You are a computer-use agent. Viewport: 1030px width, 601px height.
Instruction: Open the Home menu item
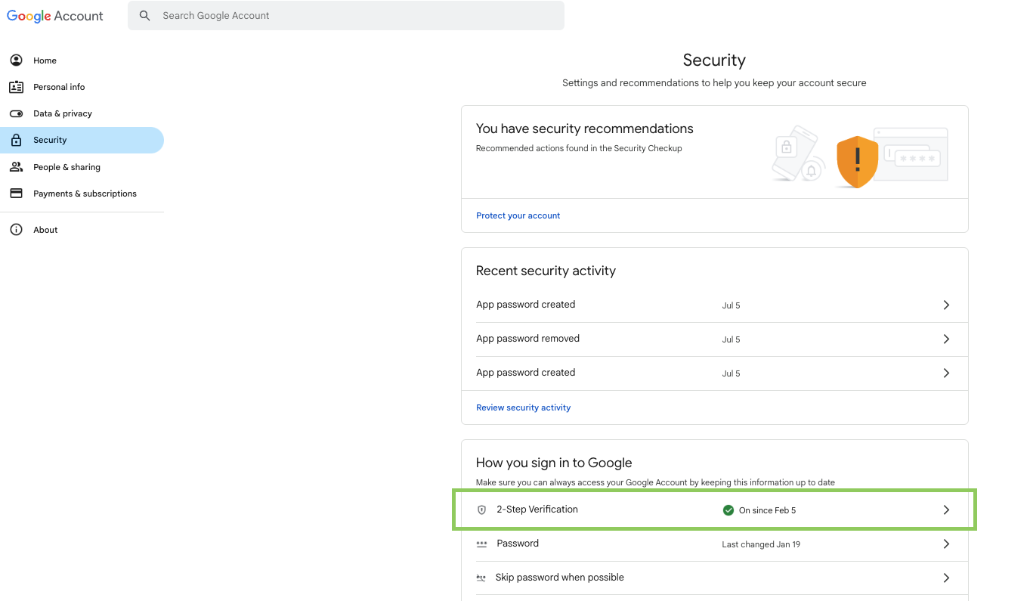click(x=82, y=60)
